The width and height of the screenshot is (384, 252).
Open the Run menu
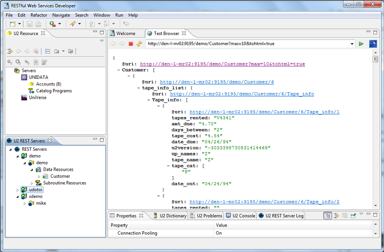point(119,15)
